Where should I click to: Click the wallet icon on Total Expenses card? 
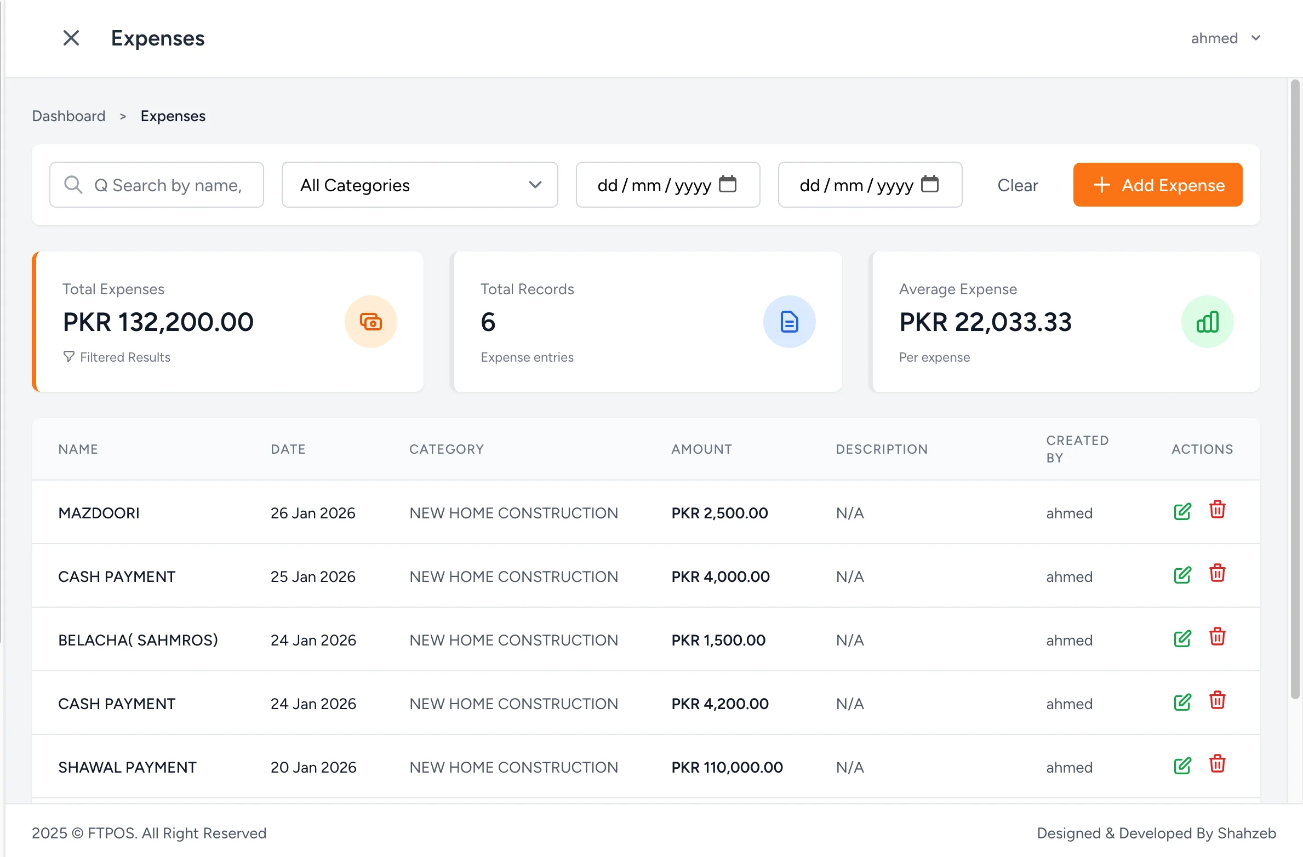[x=371, y=322]
